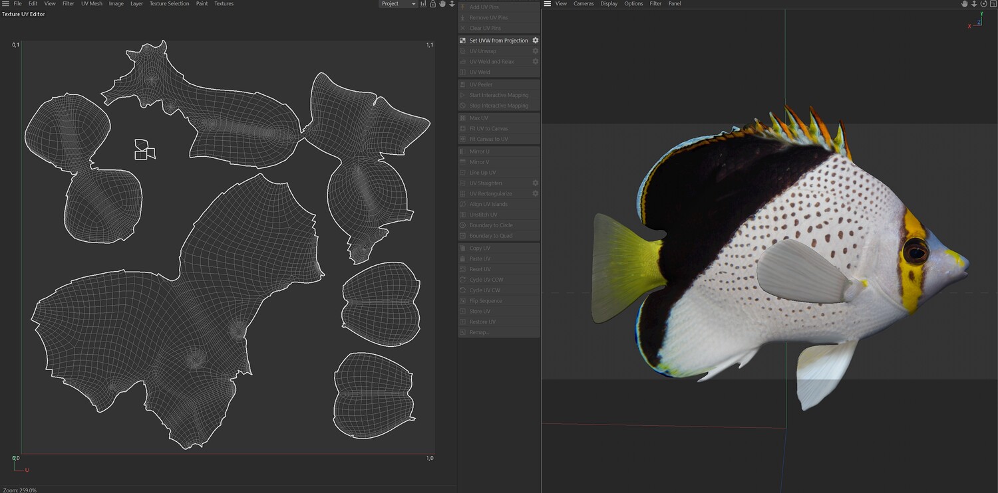Viewport: 998px width, 493px height.
Task: Stop Interactive Mapping
Action: tap(499, 106)
